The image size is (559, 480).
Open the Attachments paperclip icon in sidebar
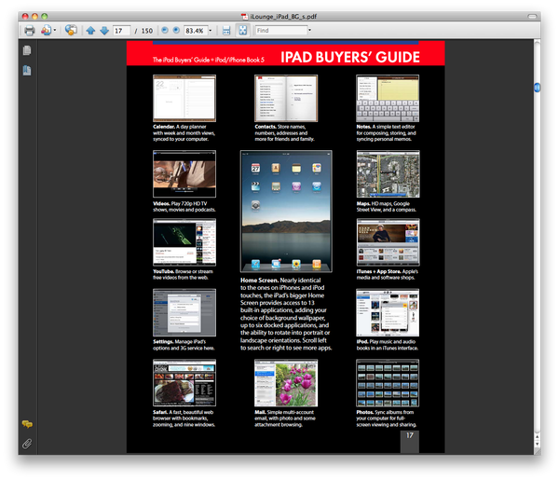pyautogui.click(x=27, y=444)
